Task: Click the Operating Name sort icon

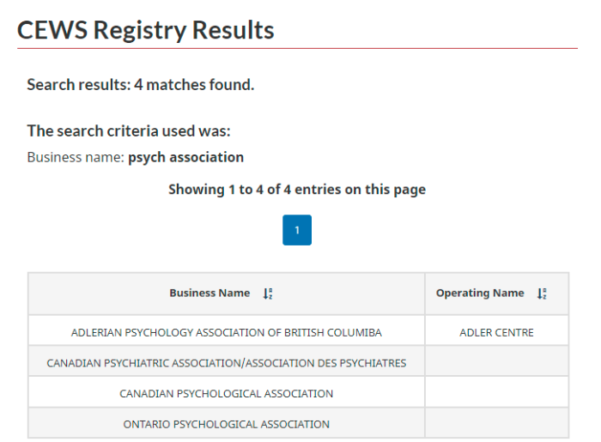Action: 542,294
